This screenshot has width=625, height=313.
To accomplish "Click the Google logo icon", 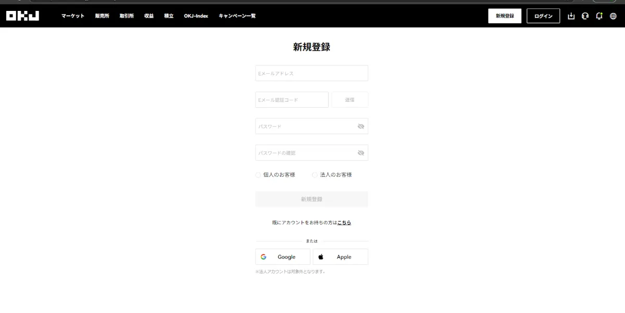I will coord(264,257).
